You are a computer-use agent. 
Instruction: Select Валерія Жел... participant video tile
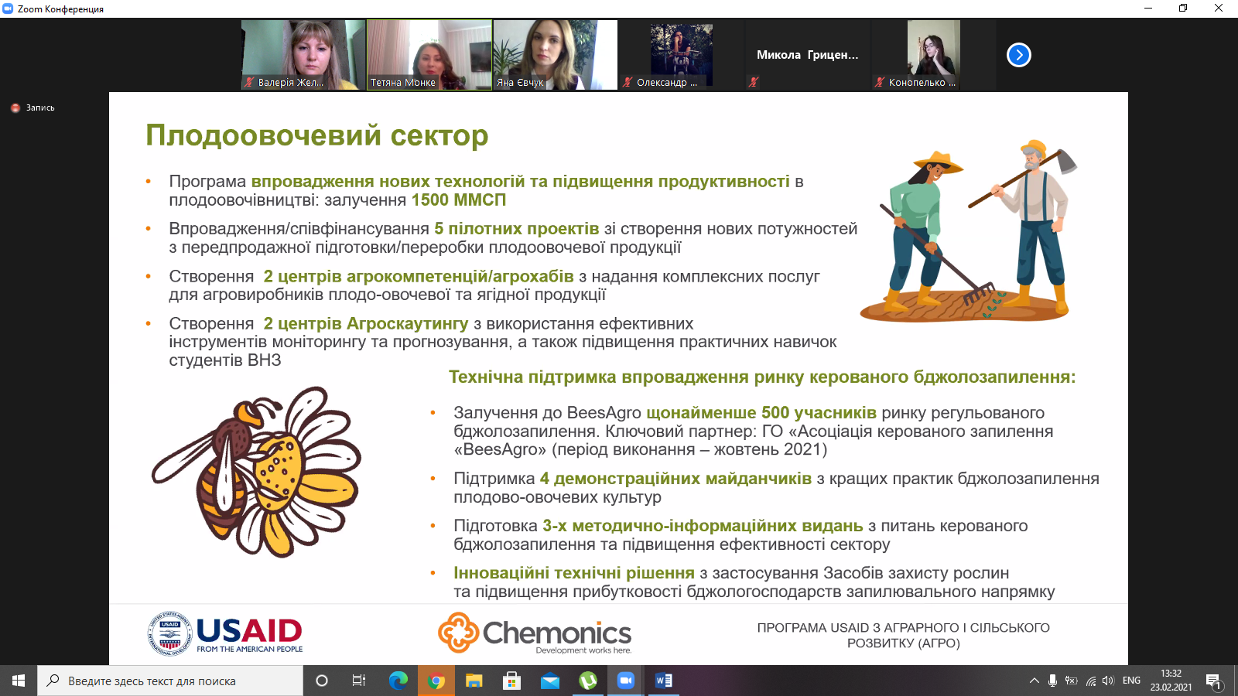303,55
